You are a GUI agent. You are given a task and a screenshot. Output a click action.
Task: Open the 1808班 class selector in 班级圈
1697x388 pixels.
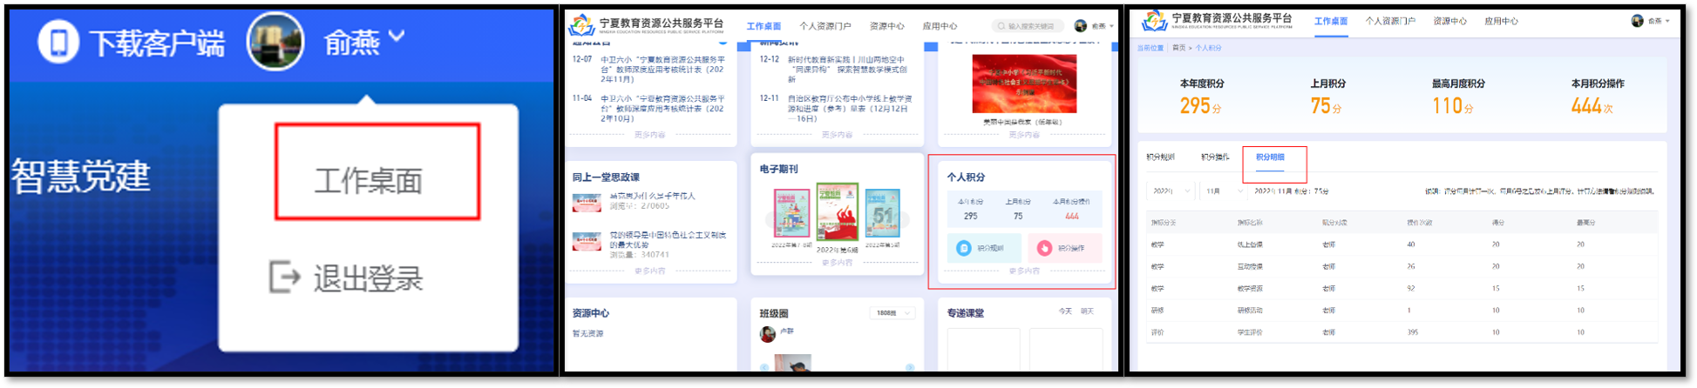[892, 313]
